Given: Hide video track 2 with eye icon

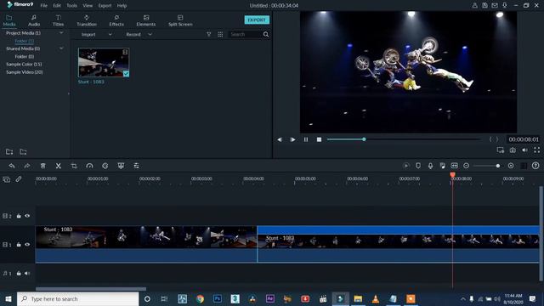Looking at the screenshot, I should tap(27, 216).
